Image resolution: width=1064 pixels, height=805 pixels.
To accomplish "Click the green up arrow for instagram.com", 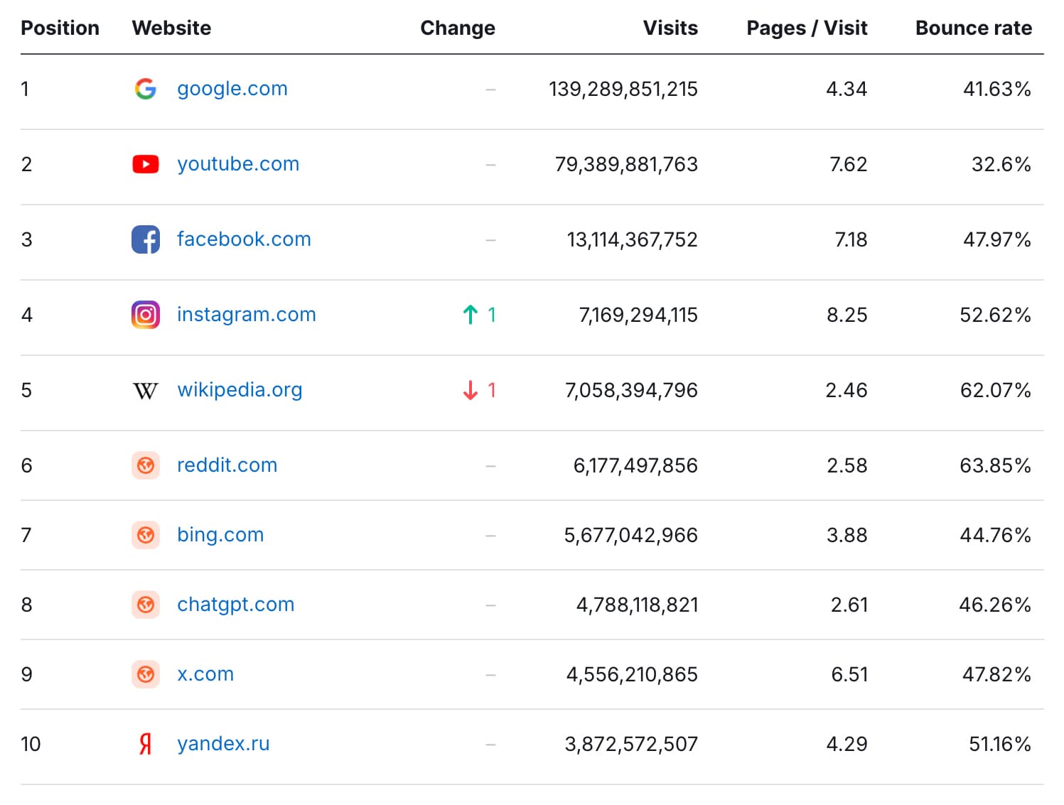I will click(470, 315).
